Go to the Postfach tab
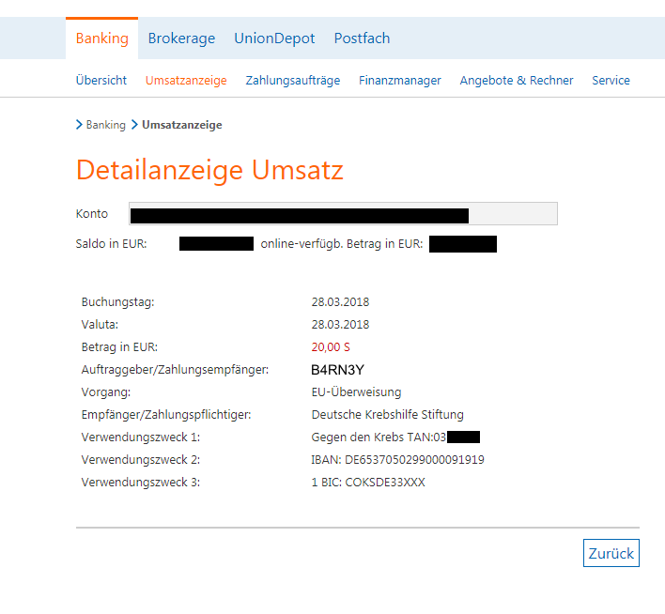Image resolution: width=665 pixels, height=614 pixels. point(362,38)
